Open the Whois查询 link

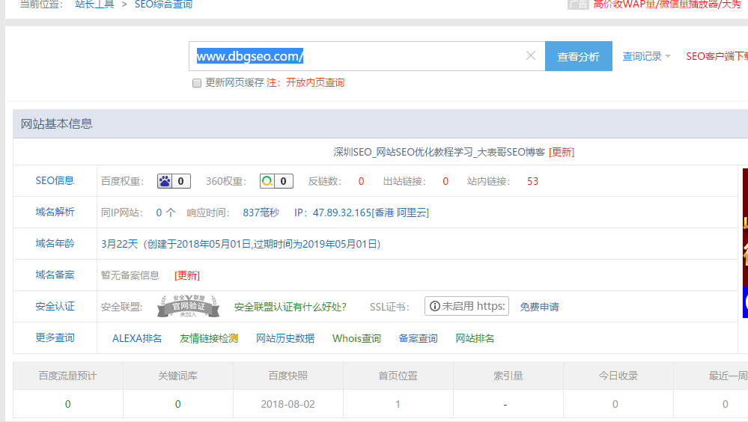356,338
